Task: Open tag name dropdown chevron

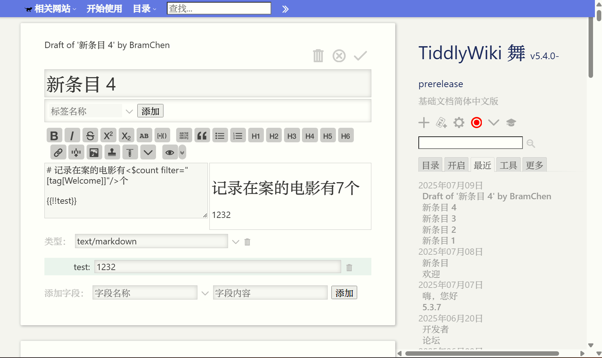Action: (129, 111)
